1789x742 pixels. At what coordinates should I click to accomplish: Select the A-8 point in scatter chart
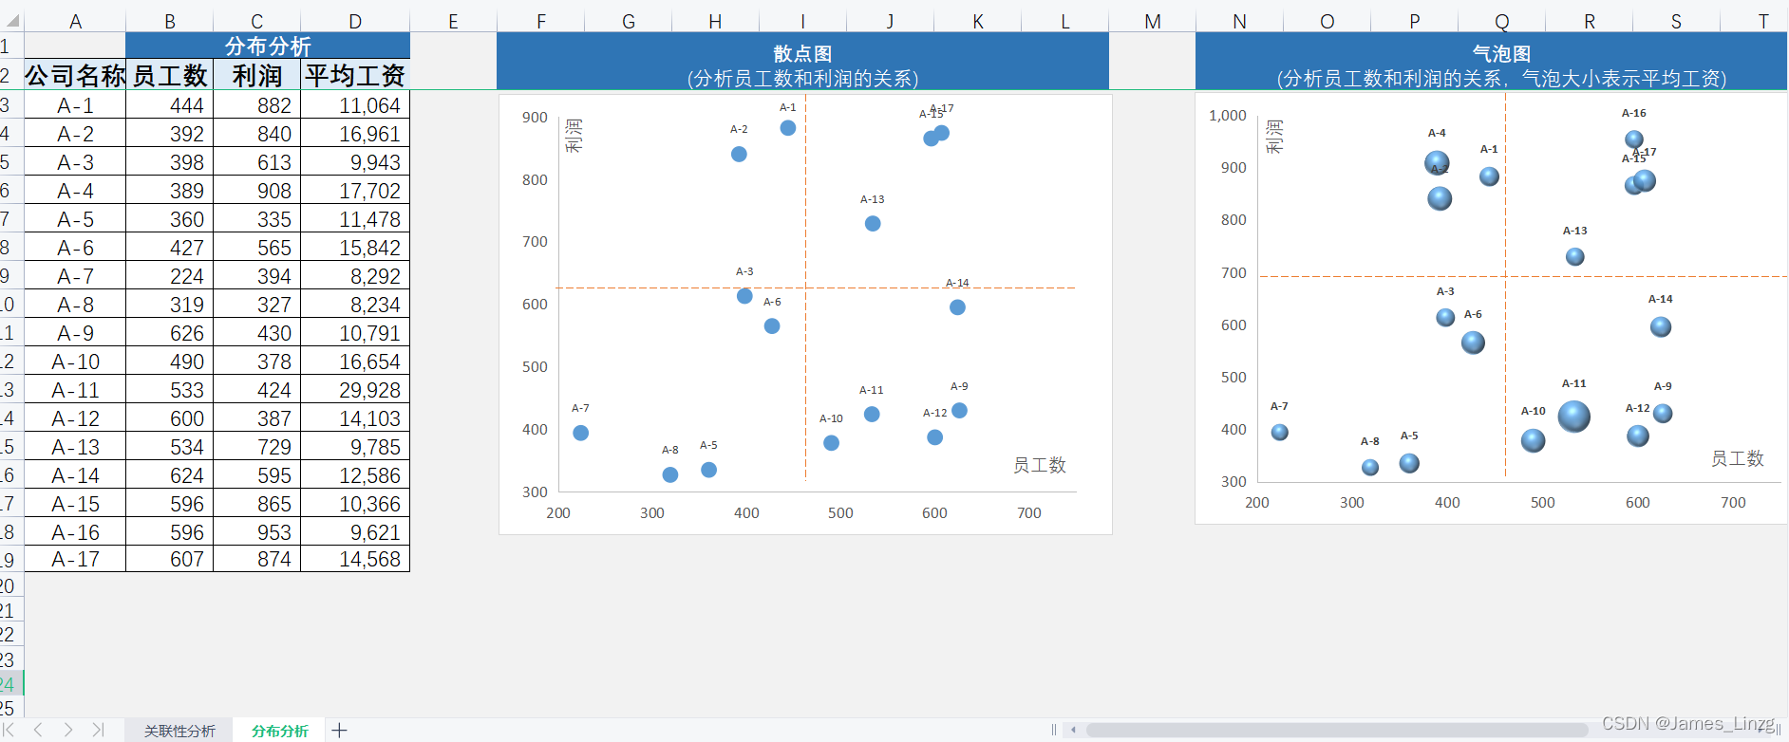[670, 474]
